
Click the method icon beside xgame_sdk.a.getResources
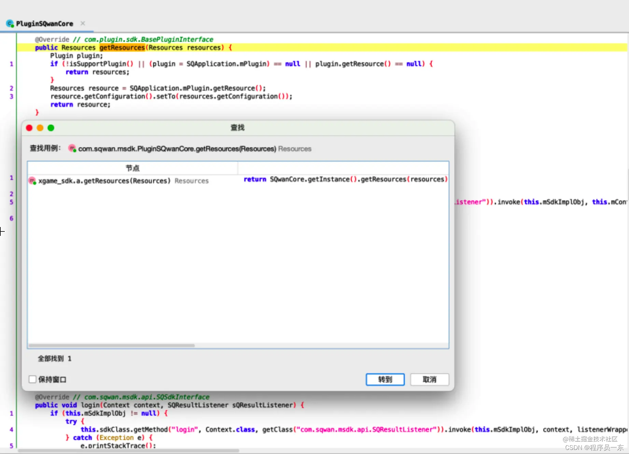(x=32, y=181)
